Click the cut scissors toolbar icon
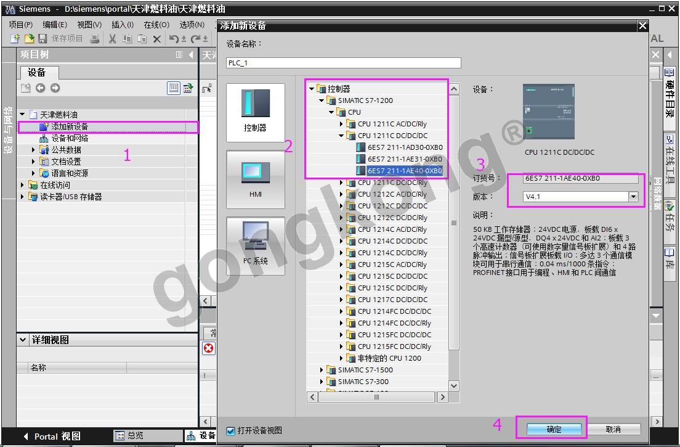This screenshot has width=680, height=447. click(112, 39)
